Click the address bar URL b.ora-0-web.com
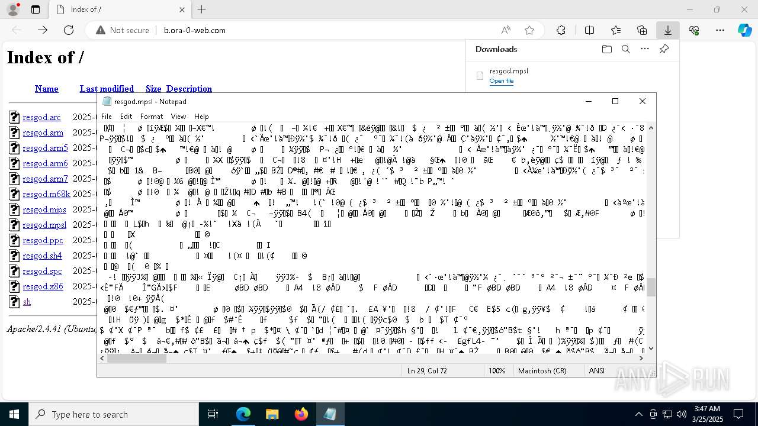758x426 pixels. click(195, 30)
